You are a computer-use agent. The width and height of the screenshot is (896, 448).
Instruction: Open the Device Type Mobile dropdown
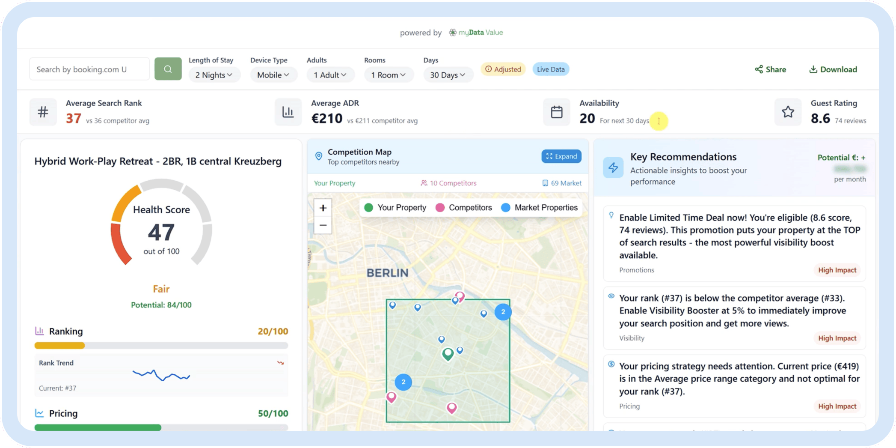tap(273, 75)
